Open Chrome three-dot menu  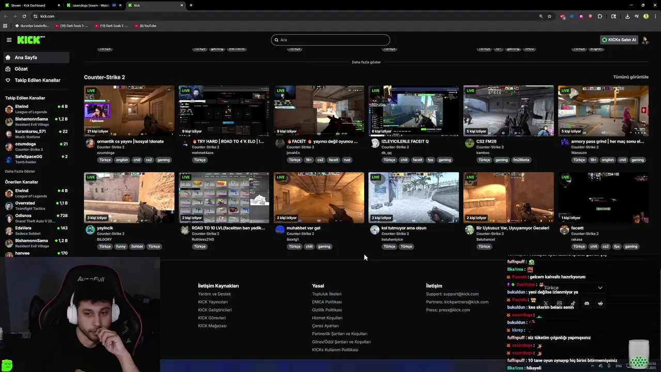[655, 16]
